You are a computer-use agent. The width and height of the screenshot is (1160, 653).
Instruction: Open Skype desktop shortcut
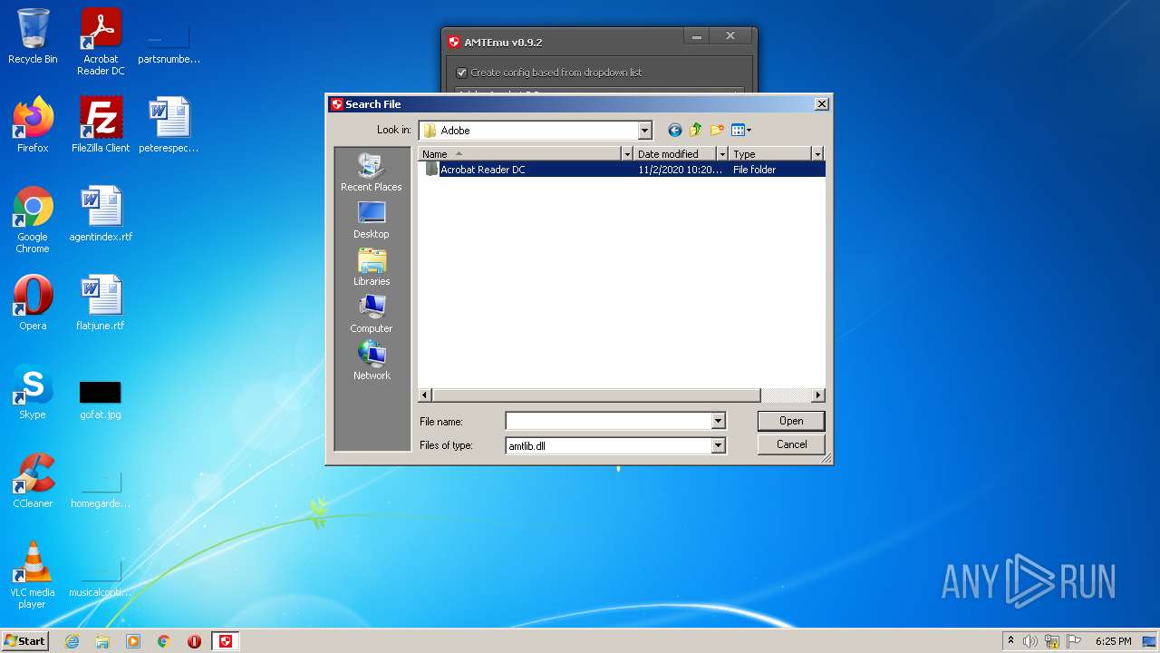coord(33,392)
